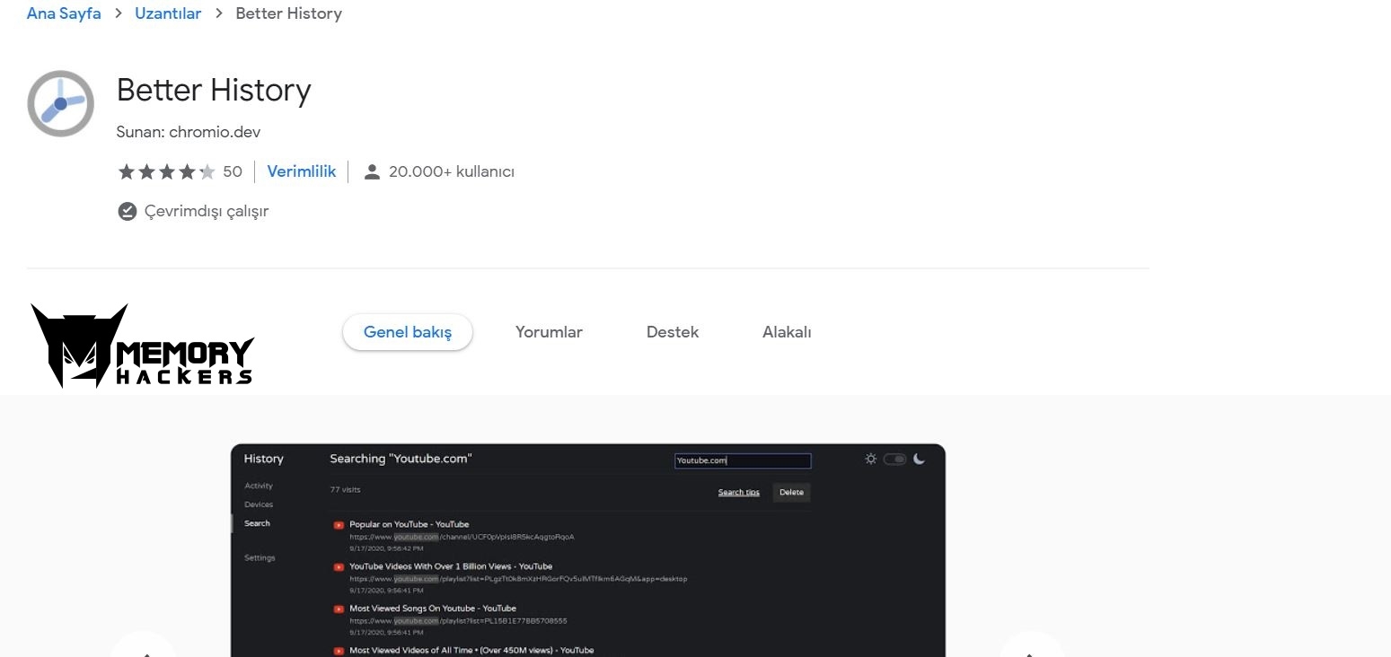Open Most Viewed Videos of All Time entry
The height and width of the screenshot is (657, 1391).
pyautogui.click(x=471, y=651)
